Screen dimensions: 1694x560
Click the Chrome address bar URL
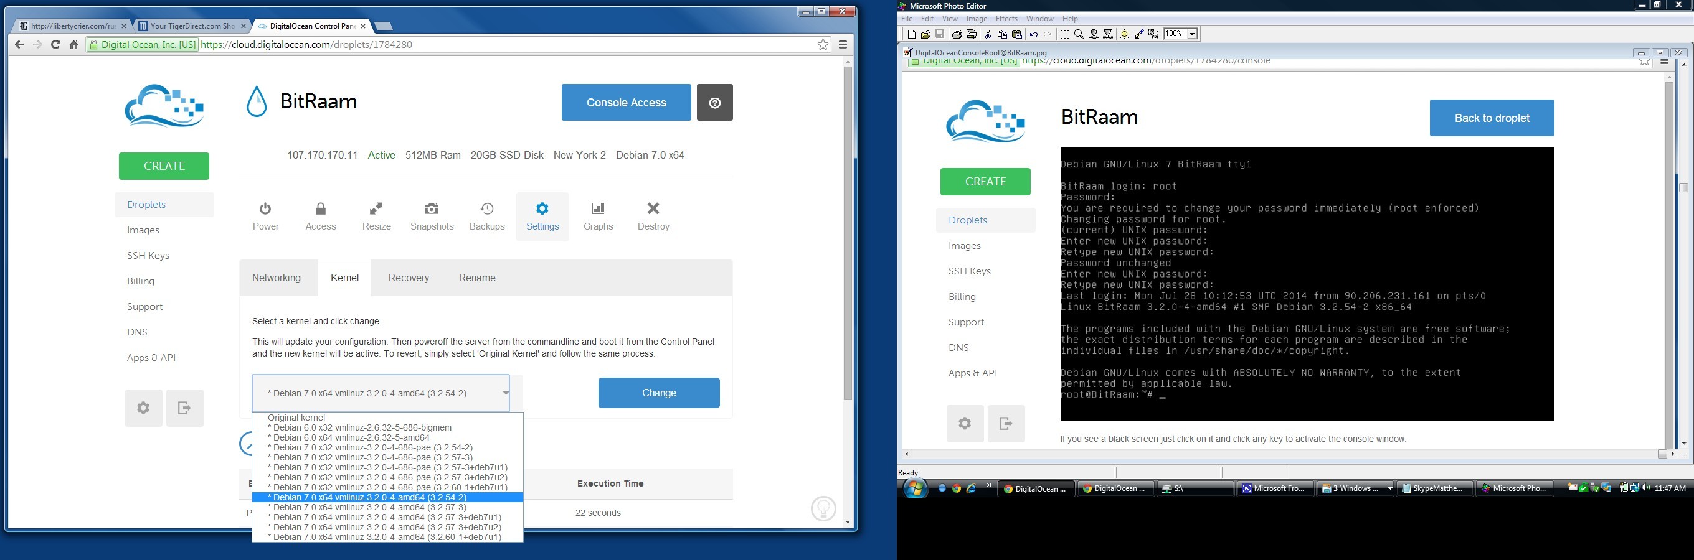point(306,45)
